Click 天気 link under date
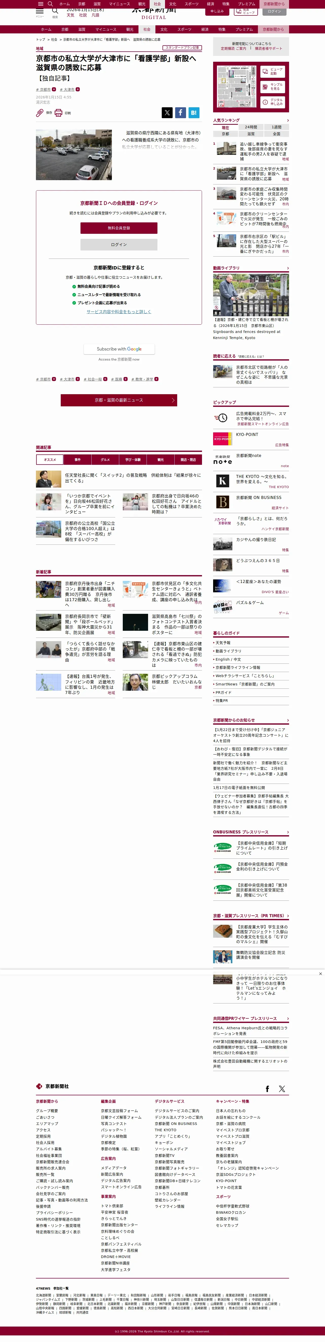The width and height of the screenshot is (325, 1342). [x=70, y=15]
